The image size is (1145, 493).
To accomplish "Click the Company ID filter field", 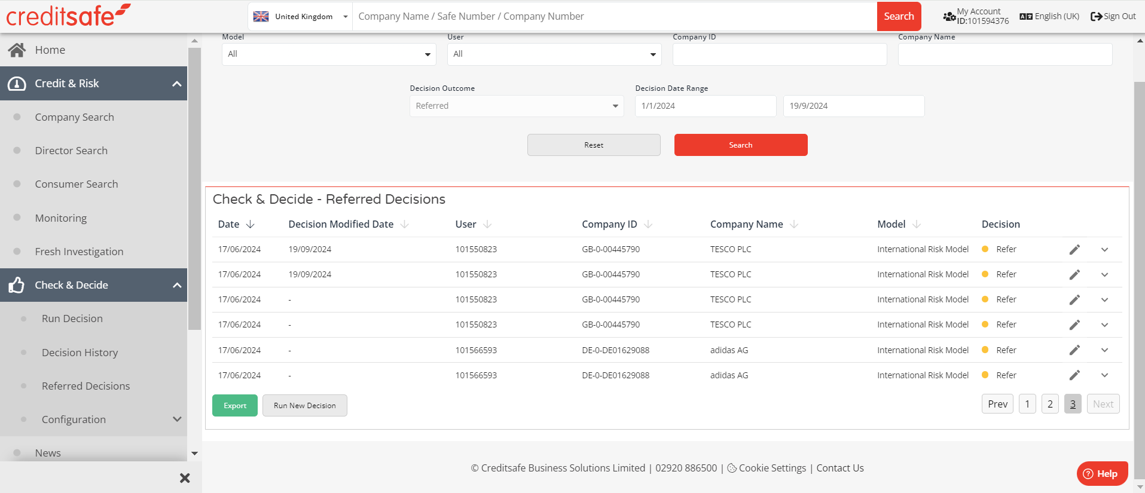I will point(780,54).
